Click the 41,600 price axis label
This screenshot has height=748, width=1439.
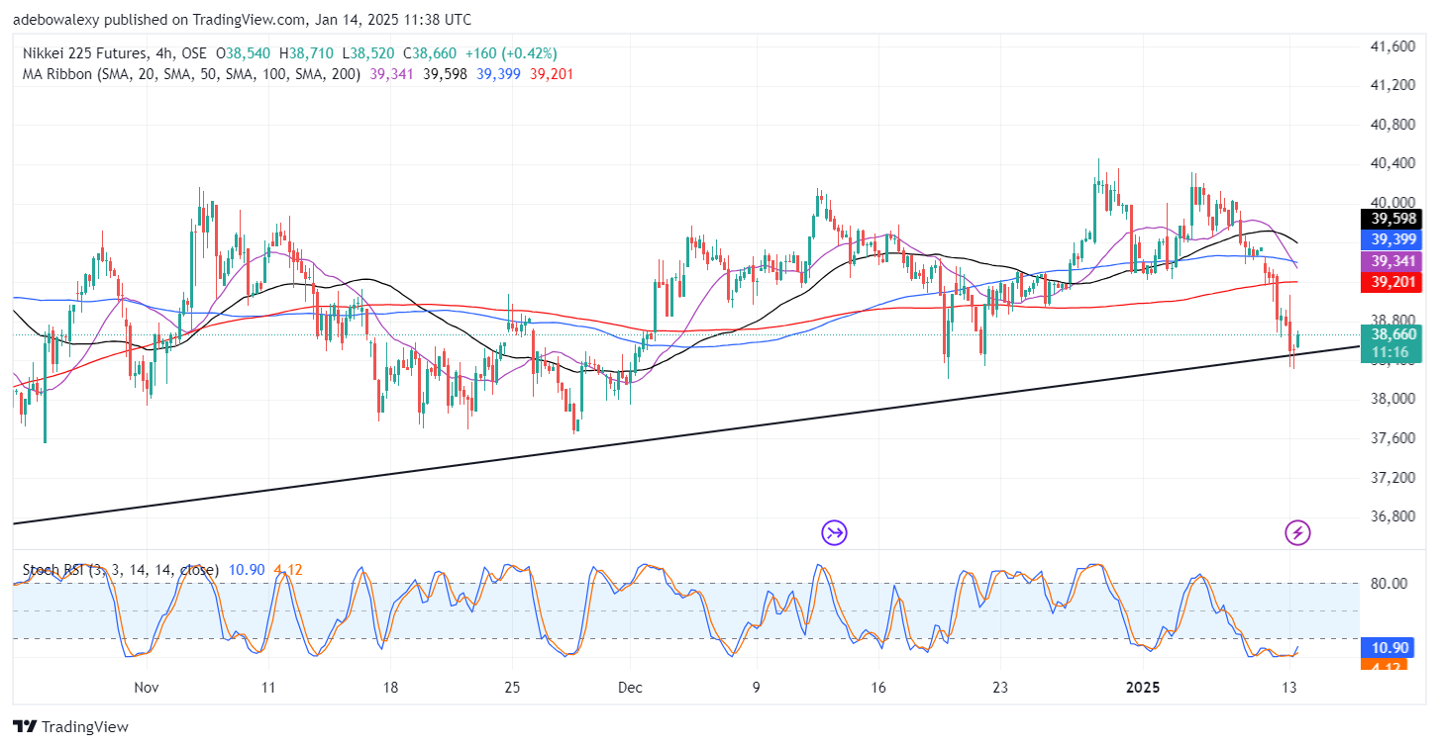click(x=1393, y=47)
